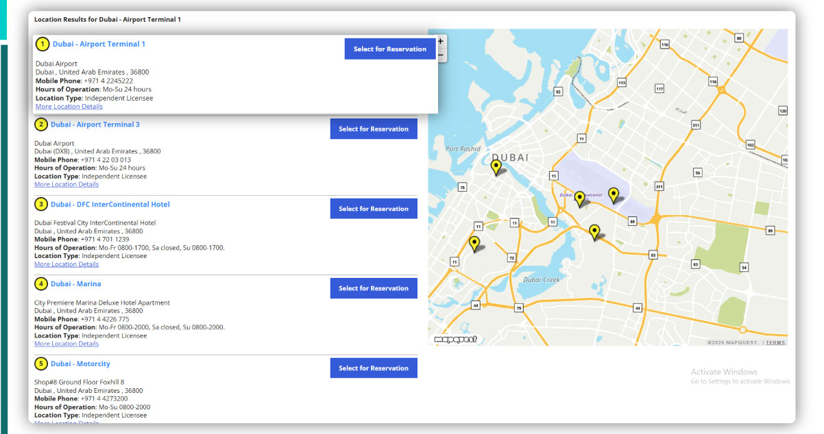Click the yellow number 1 badge icon
Screen dimensions: 824x434
click(x=41, y=44)
